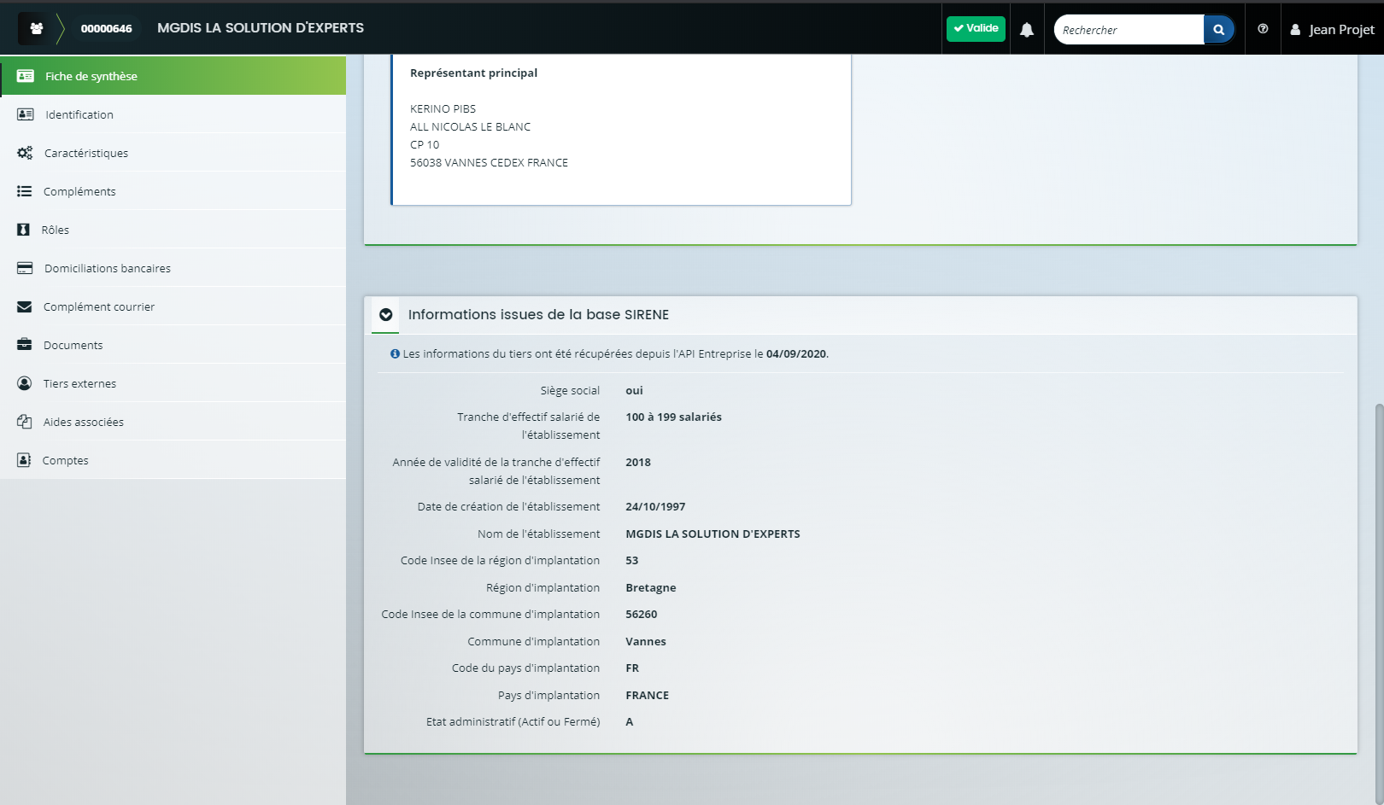Open Fiche de synthèse menu item
The width and height of the screenshot is (1384, 805).
tap(173, 76)
